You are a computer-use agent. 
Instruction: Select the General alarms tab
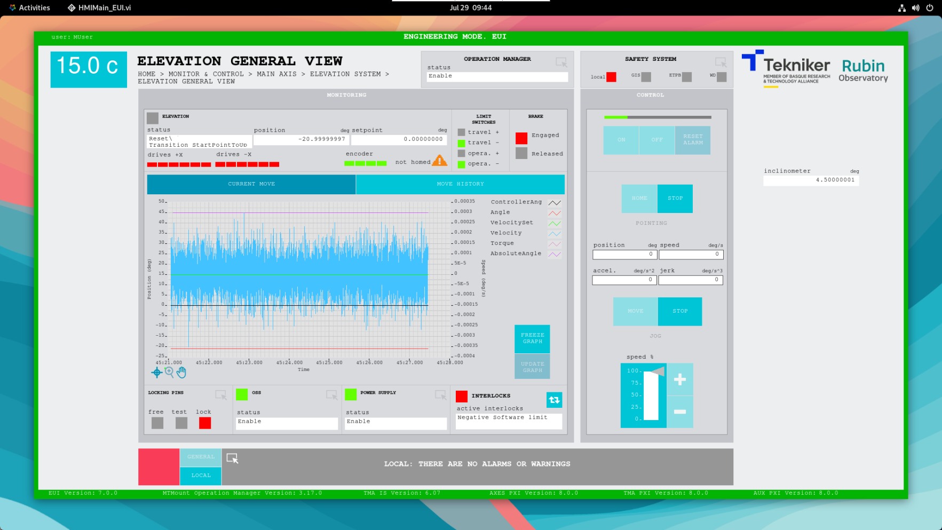(201, 457)
